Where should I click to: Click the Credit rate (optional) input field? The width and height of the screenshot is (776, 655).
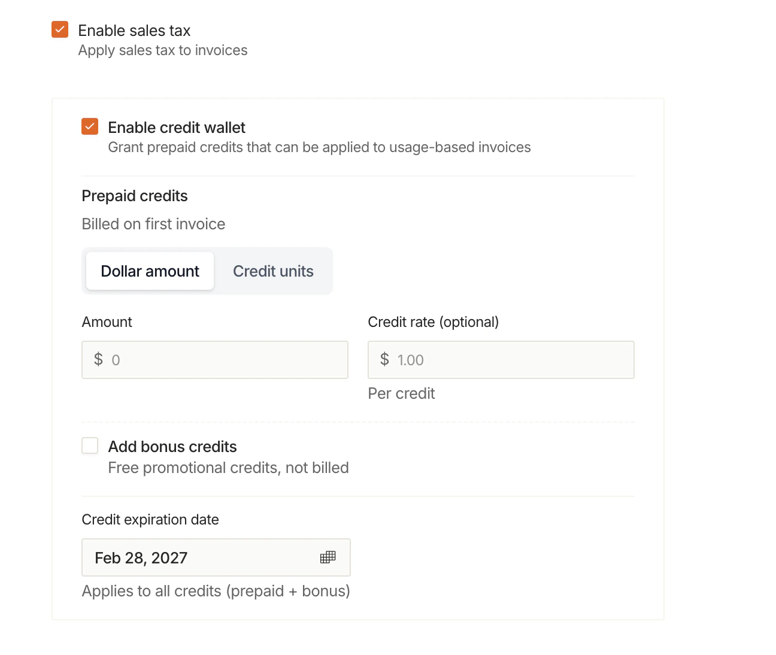(x=501, y=360)
